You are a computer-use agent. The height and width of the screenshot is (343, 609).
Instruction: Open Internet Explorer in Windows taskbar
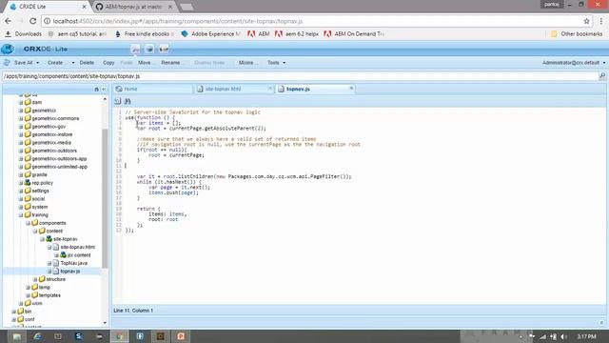37,336
